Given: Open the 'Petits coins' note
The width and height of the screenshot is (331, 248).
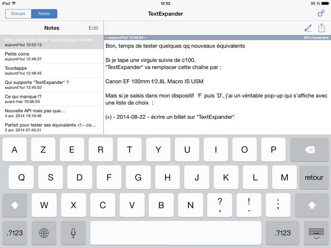Looking at the screenshot, I should [52, 56].
